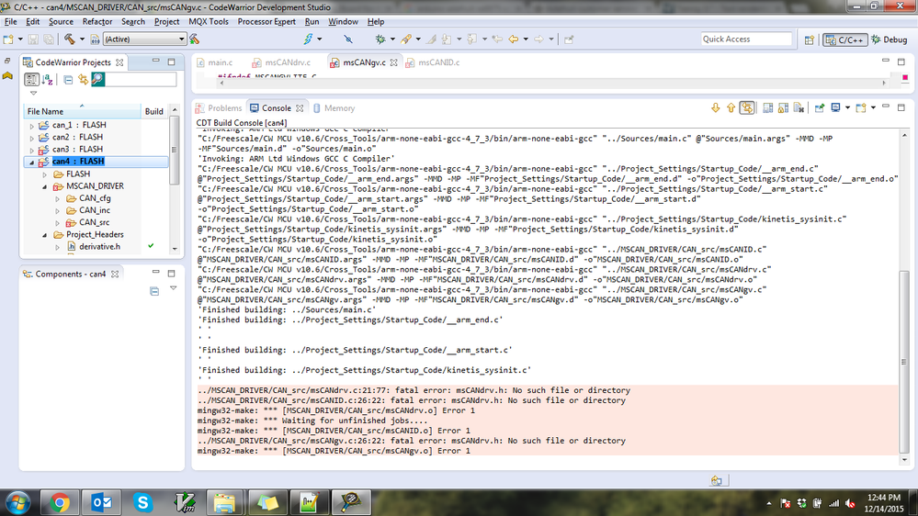Click the Search flashlight toolbar icon
The height and width of the screenshot is (516, 918).
coord(406,39)
